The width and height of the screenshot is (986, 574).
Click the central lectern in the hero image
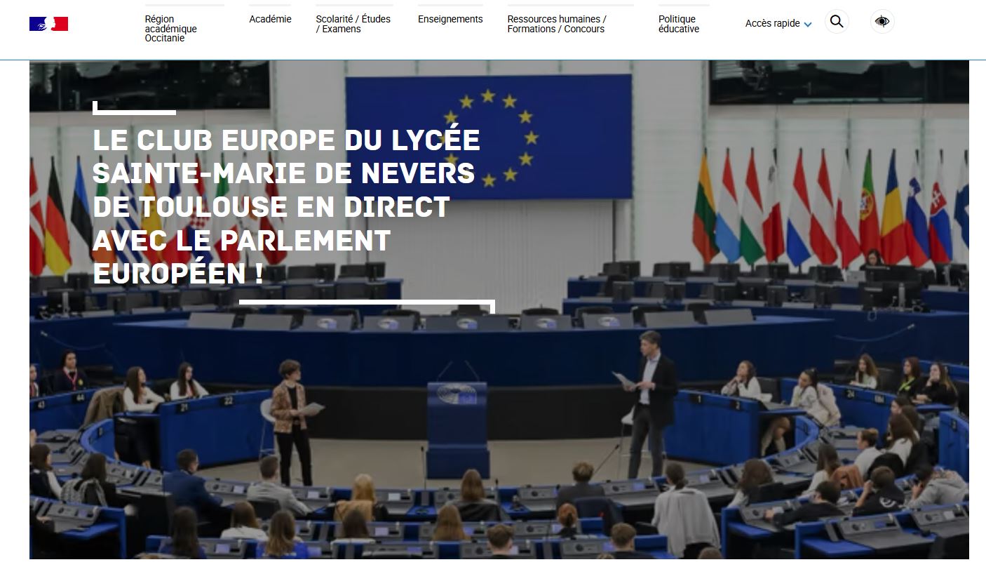pos(458,427)
